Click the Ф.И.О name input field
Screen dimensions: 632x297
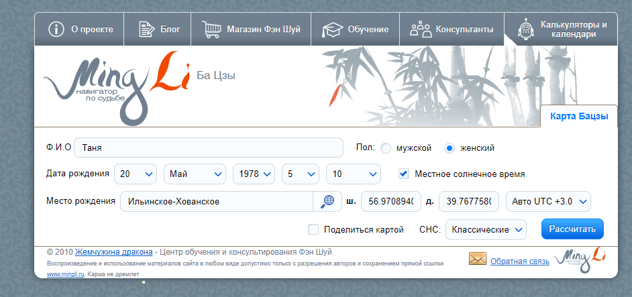[x=208, y=147]
